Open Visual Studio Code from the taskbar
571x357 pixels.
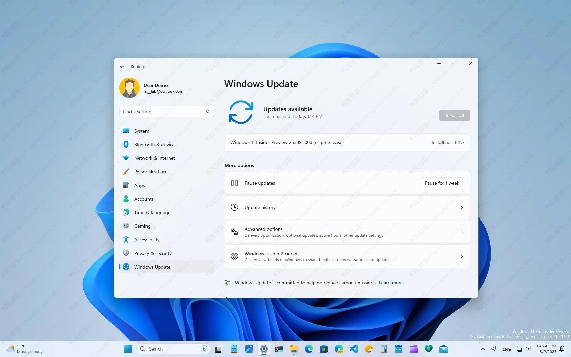tap(353, 349)
